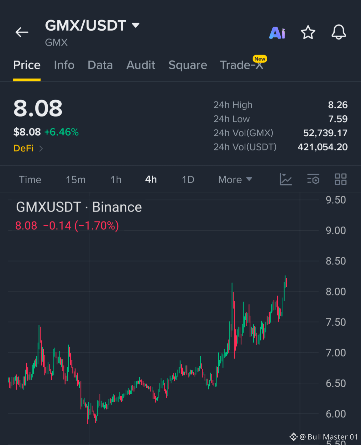This screenshot has width=361, height=445.
Task: Open the DeFi category chevron
Action: point(41,148)
